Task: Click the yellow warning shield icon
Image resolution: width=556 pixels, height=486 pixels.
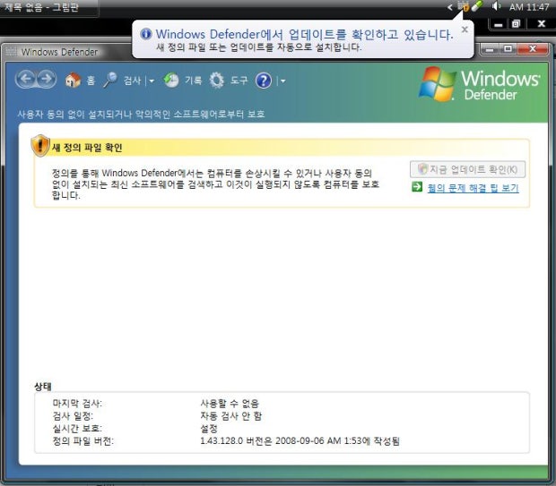Action: point(40,146)
